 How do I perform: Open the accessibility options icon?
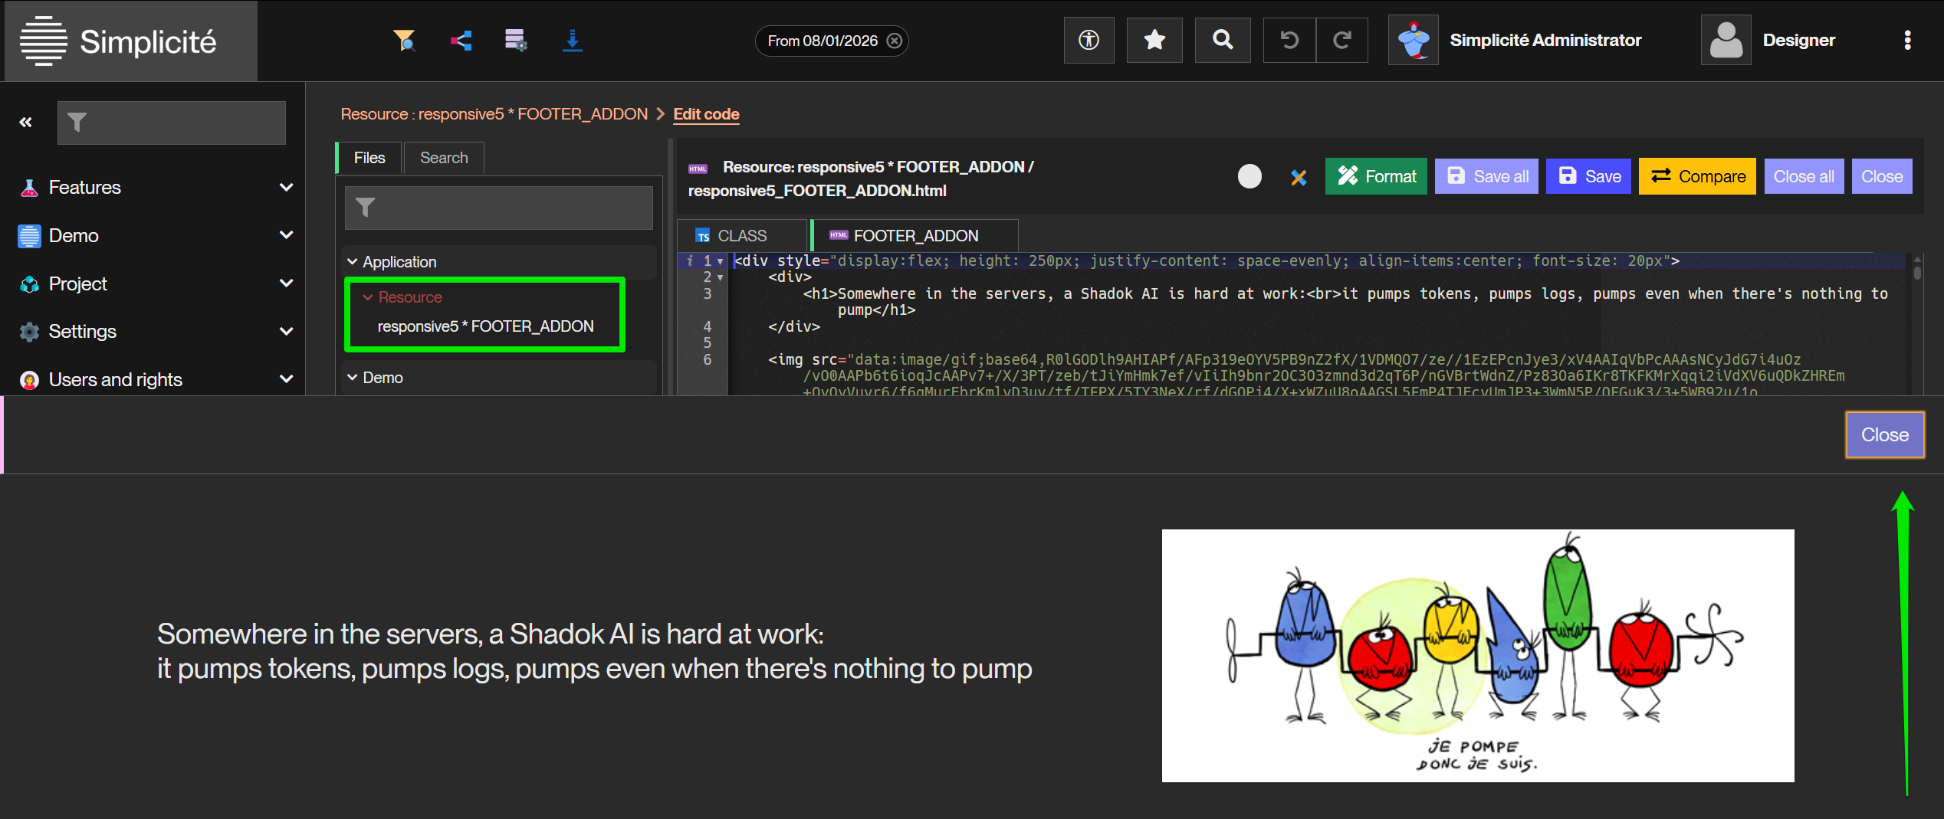pyautogui.click(x=1089, y=40)
